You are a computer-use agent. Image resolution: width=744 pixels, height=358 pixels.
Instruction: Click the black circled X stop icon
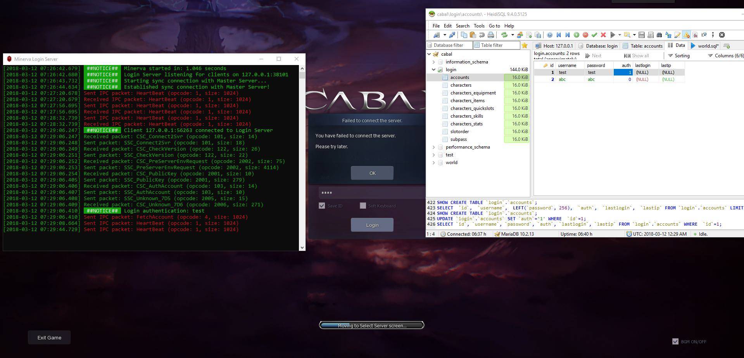pyautogui.click(x=722, y=35)
